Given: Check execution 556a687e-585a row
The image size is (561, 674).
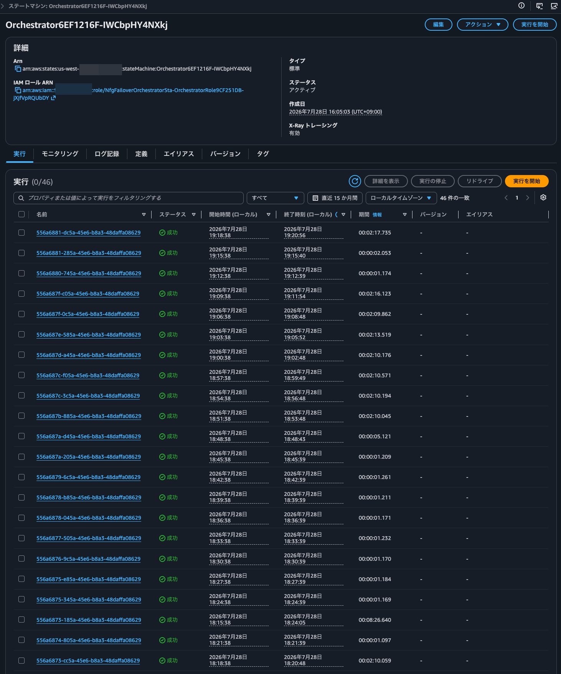Looking at the screenshot, I should pyautogui.click(x=21, y=335).
